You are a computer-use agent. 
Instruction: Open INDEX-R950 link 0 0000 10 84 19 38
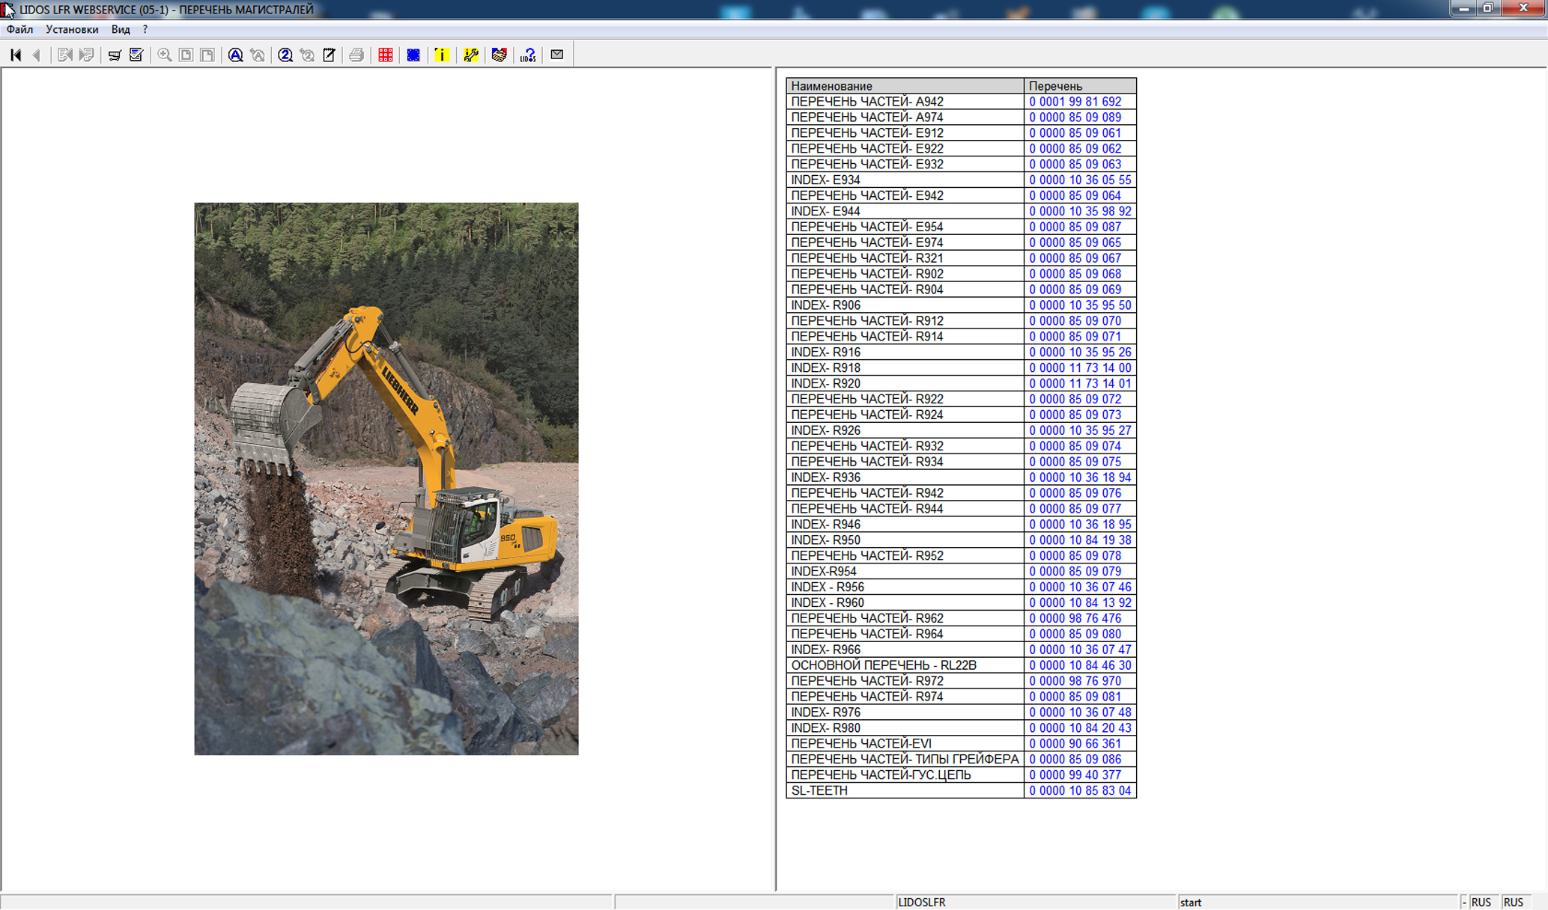(1079, 540)
